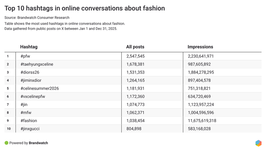
Task: Click the Source: Brandwatch Consumer Research text
Action: (37, 18)
